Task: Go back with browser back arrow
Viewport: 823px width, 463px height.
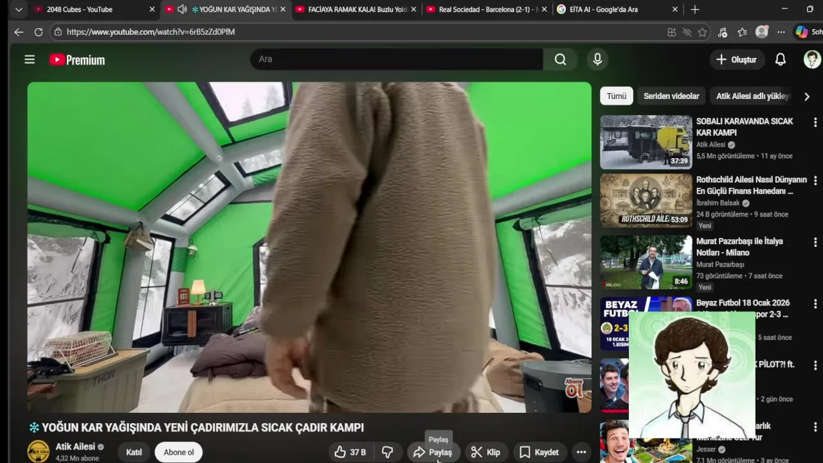Action: click(x=19, y=32)
